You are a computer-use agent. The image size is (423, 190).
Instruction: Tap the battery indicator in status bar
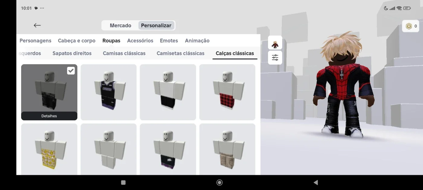click(407, 8)
